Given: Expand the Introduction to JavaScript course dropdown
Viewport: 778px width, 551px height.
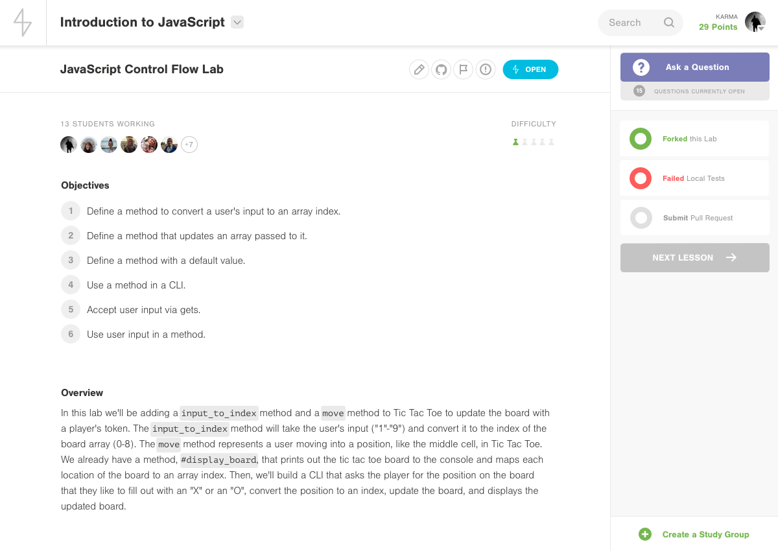Looking at the screenshot, I should click(x=237, y=22).
